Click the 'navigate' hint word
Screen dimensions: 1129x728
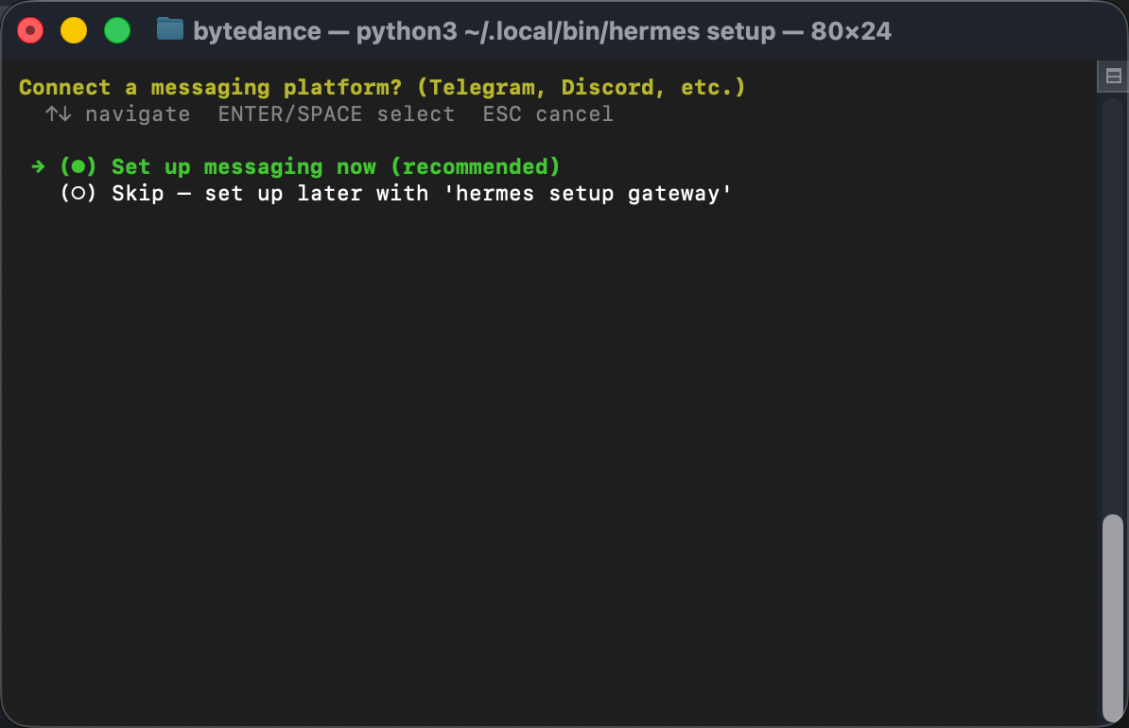pos(137,114)
